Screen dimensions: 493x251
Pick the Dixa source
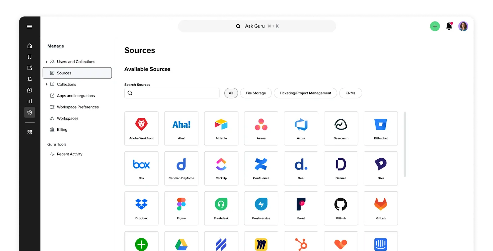(381, 168)
